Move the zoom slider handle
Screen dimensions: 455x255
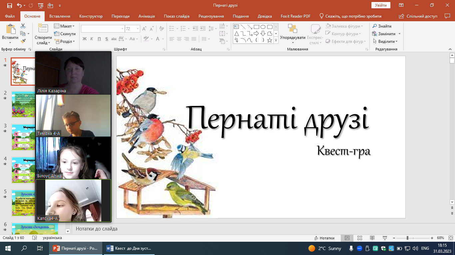[407, 238]
